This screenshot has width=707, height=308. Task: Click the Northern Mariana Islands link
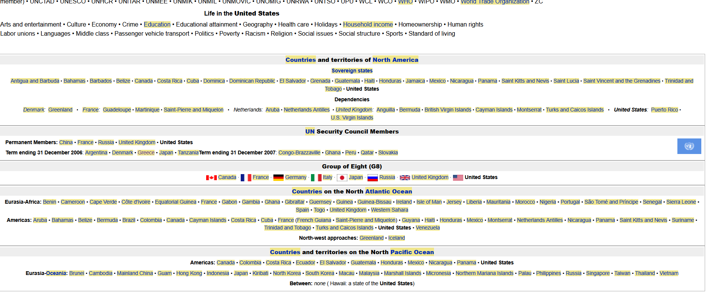tap(484, 273)
